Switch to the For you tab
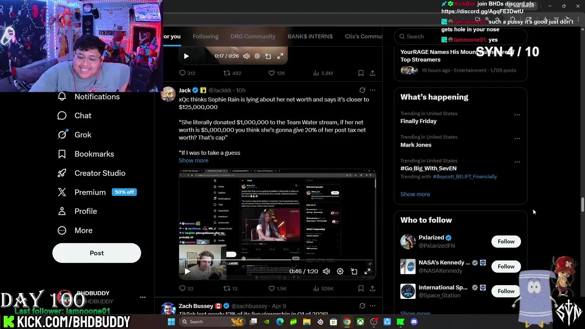Viewport: 585px width, 329px height. 172,37
